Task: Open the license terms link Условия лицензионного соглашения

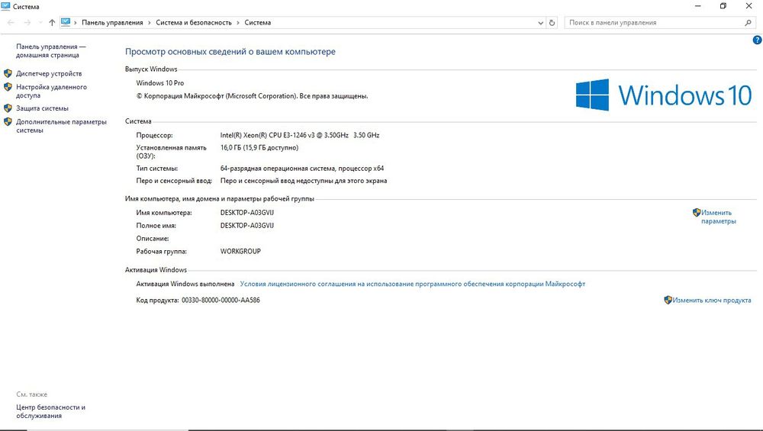Action: pyautogui.click(x=412, y=284)
